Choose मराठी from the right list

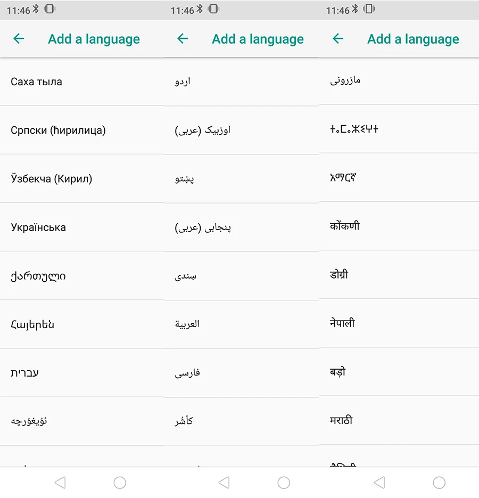click(399, 420)
